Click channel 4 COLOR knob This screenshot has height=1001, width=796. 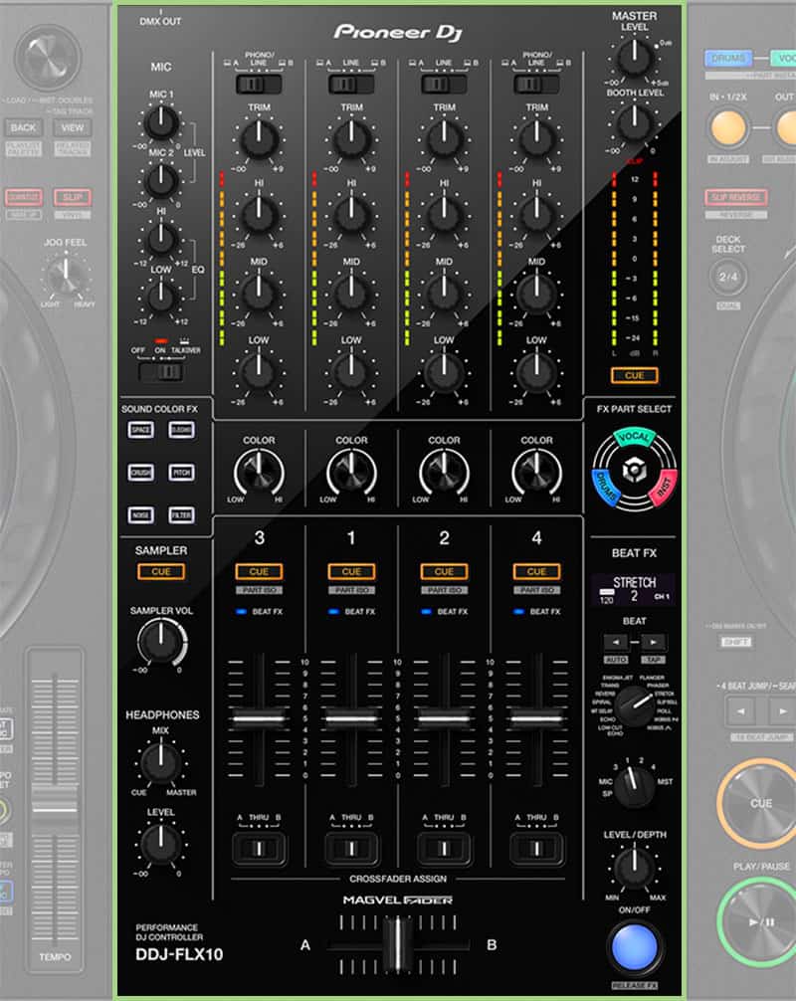[536, 472]
